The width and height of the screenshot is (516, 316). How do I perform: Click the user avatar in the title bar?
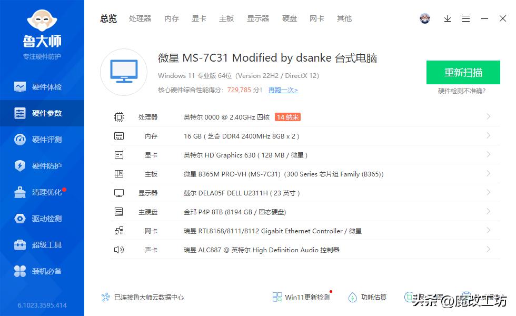tap(425, 18)
